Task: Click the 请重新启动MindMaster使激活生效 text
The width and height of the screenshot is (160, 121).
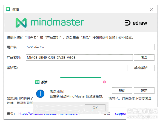Action: click(77, 96)
